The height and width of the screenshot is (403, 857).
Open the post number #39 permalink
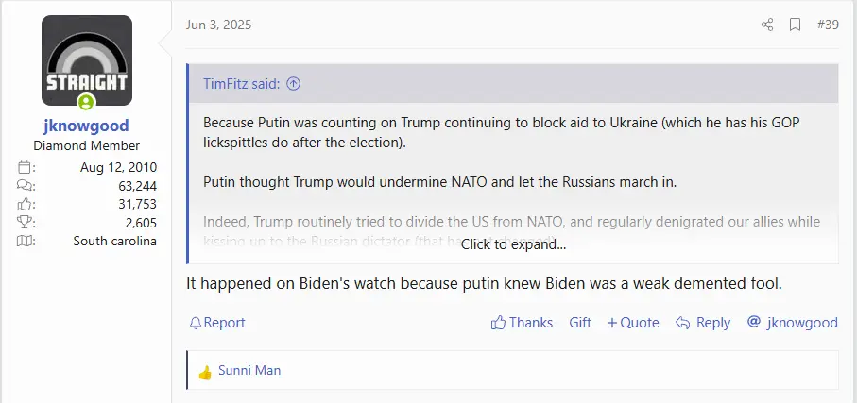[x=827, y=25]
